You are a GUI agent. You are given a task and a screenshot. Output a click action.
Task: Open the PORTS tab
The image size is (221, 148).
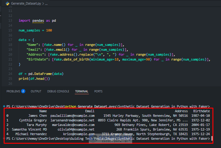pos(98,91)
